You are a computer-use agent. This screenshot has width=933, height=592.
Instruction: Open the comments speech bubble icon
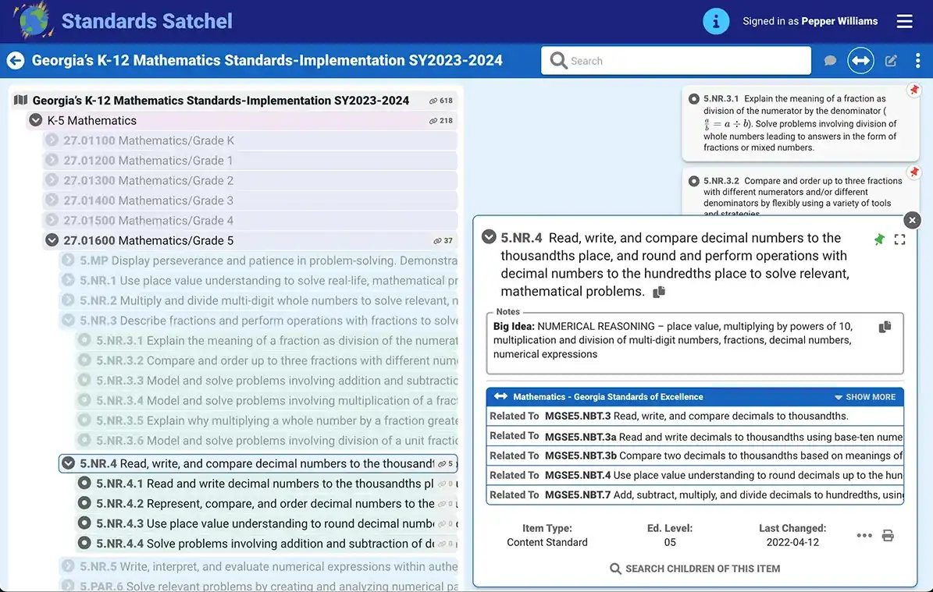[x=830, y=61]
